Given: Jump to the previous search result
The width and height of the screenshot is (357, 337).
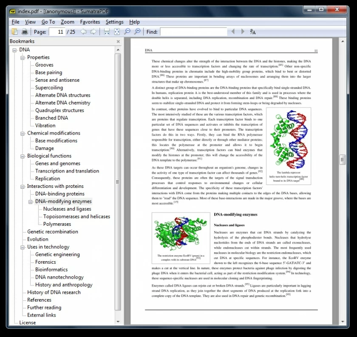Looking at the screenshot, I should [232, 32].
